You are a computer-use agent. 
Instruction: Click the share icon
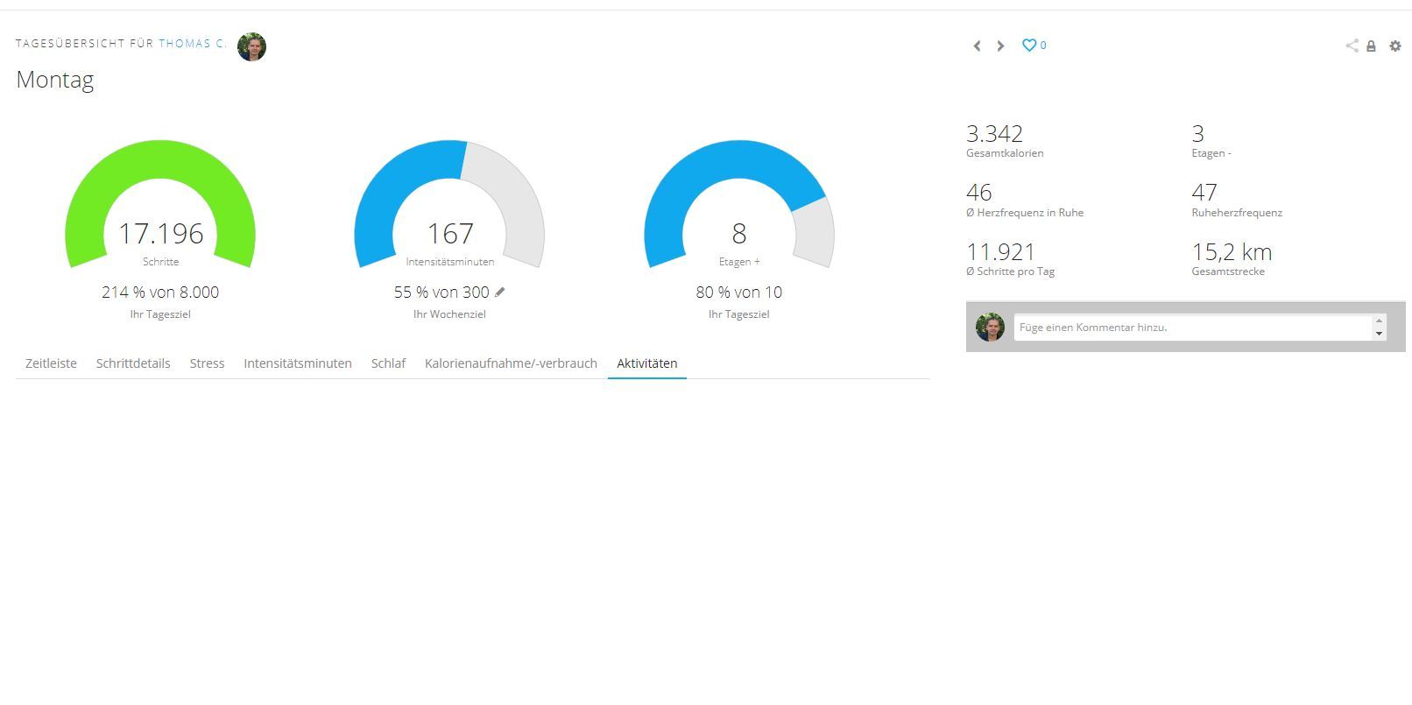(1352, 46)
